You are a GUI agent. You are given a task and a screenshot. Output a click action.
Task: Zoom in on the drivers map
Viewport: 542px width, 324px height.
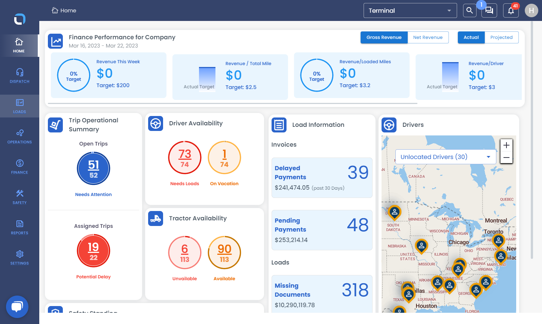coord(506,145)
